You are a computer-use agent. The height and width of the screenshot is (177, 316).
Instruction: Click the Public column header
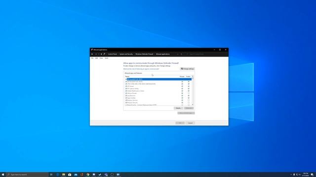pyautogui.click(x=188, y=77)
